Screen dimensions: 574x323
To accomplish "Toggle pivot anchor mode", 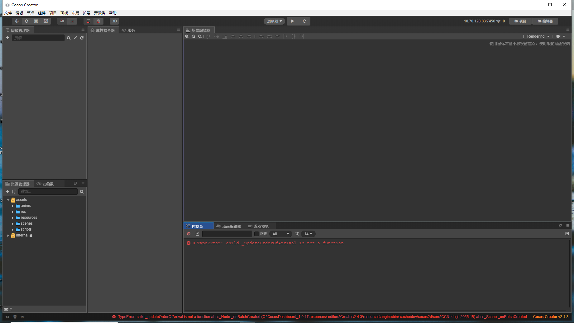I will 62,21.
